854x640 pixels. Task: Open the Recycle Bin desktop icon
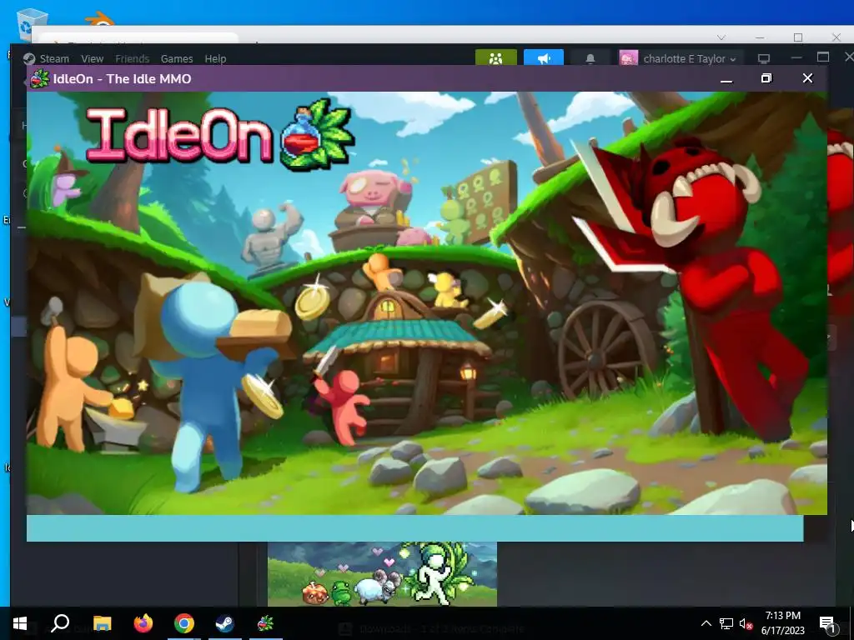point(32,24)
